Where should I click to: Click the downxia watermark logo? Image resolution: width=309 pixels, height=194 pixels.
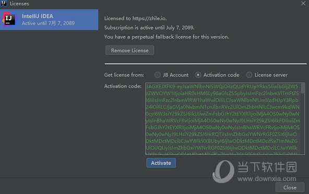(x=223, y=172)
